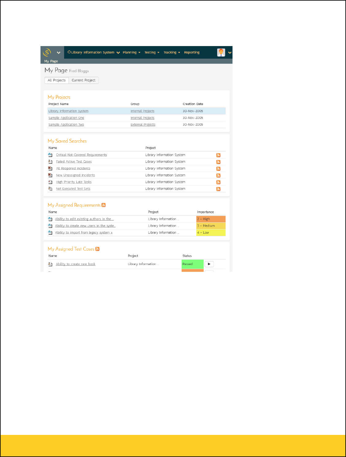346x457 pixels.
Task: Click test case icon beside Ability to create new book
Action: pyautogui.click(x=50, y=264)
